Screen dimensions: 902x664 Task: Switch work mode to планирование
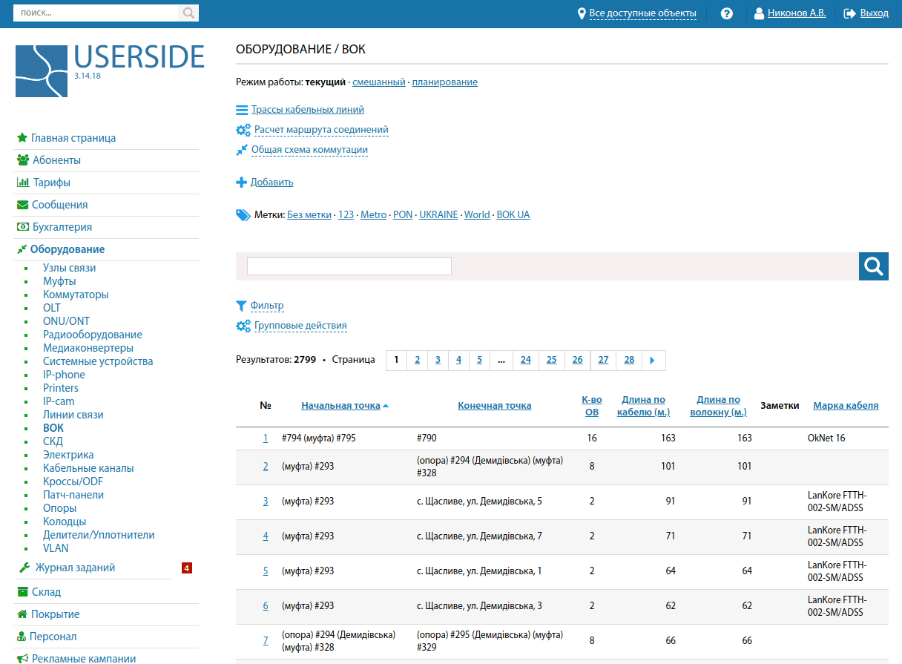coord(444,82)
